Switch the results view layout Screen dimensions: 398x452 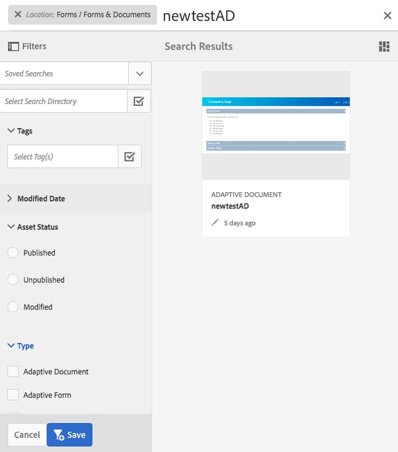click(x=384, y=47)
